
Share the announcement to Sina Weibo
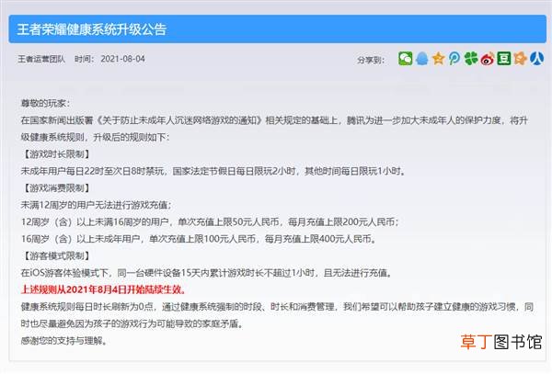(x=488, y=58)
